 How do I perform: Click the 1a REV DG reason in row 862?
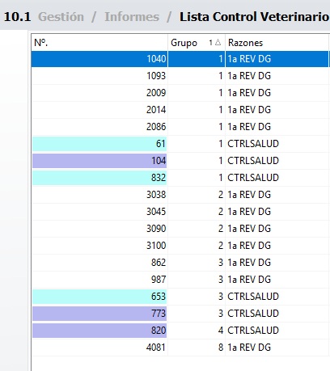coord(249,263)
